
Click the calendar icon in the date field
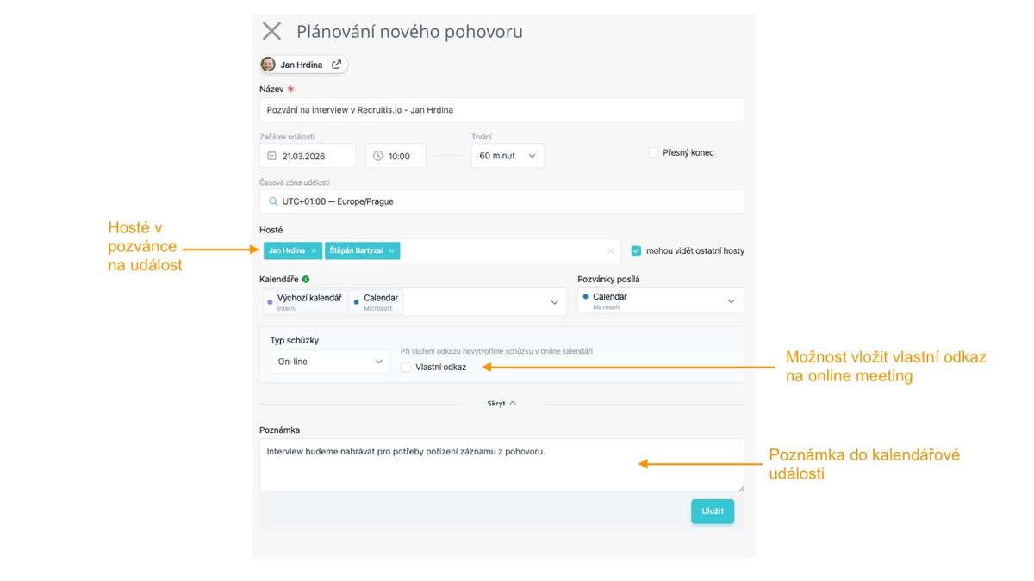coord(271,156)
